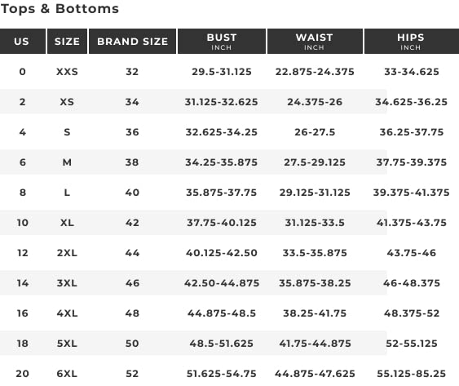
Task: Select the XS size cell
Action: 67,102
